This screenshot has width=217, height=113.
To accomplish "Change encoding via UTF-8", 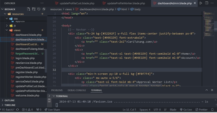I will point(157,110).
